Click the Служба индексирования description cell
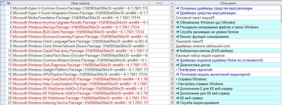Image resolution: width=282 pixels, height=105 pixels. pyautogui.click(x=228, y=103)
